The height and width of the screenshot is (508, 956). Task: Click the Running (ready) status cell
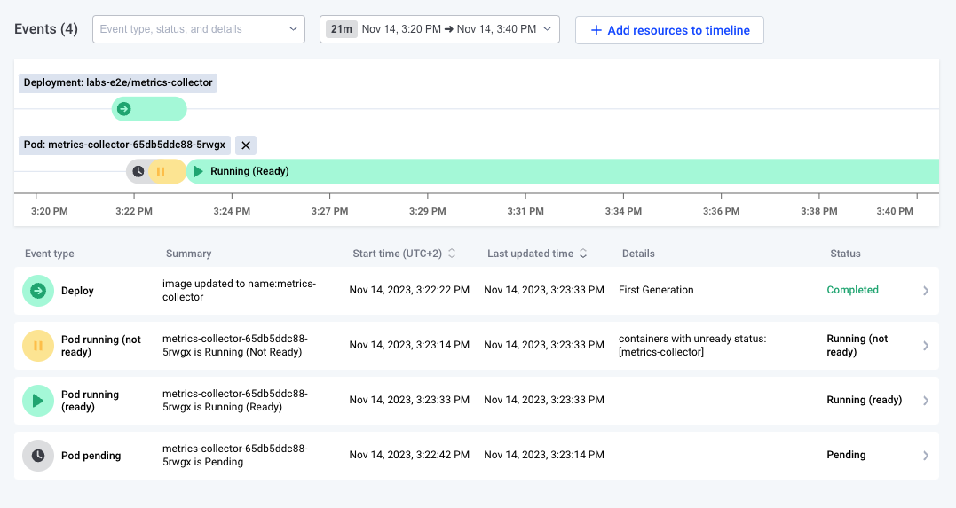(864, 400)
